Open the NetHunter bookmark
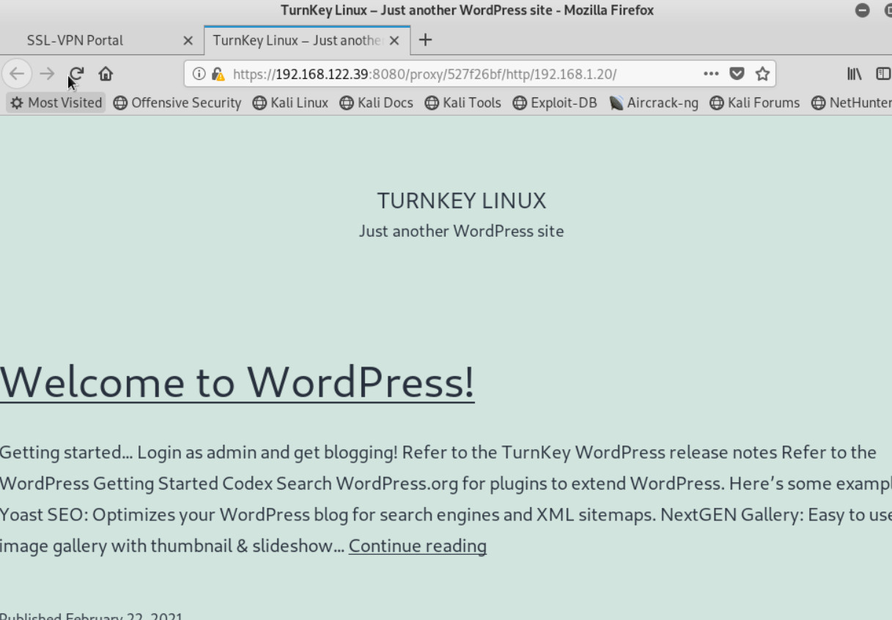The image size is (892, 620). click(852, 103)
